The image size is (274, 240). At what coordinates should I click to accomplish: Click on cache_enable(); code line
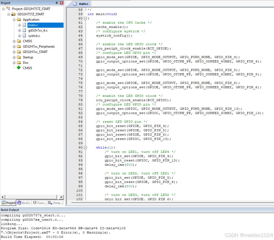click(112, 27)
